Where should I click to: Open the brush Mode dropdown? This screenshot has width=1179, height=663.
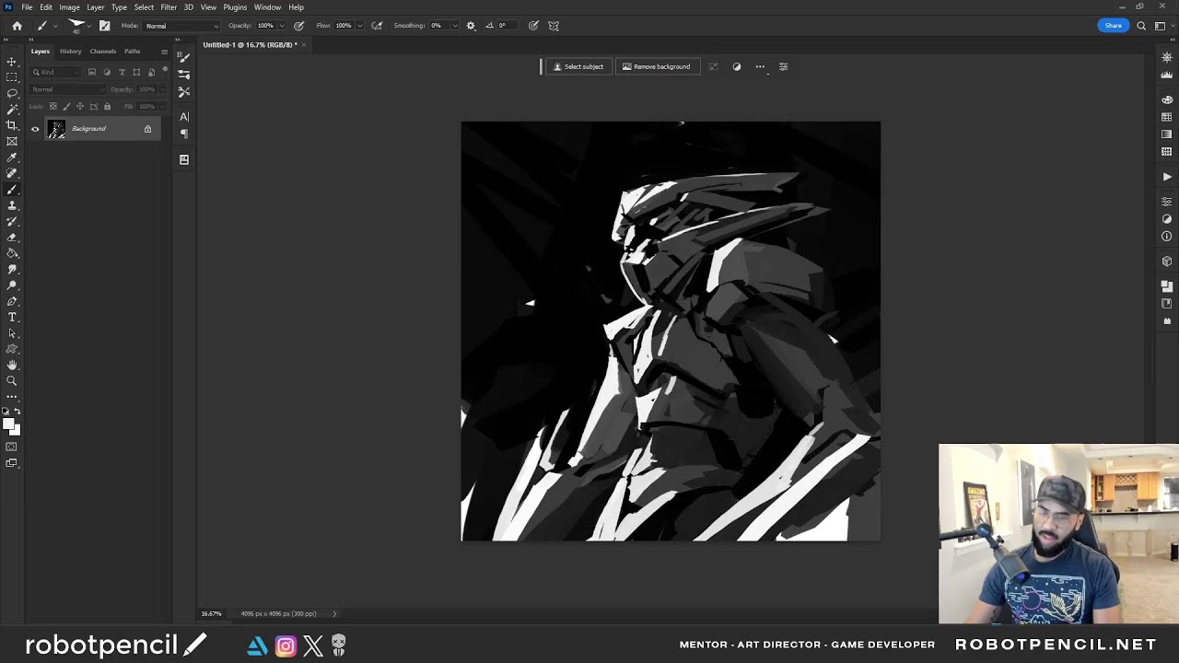pyautogui.click(x=182, y=26)
